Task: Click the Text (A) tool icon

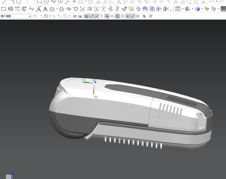Action: coord(45,9)
